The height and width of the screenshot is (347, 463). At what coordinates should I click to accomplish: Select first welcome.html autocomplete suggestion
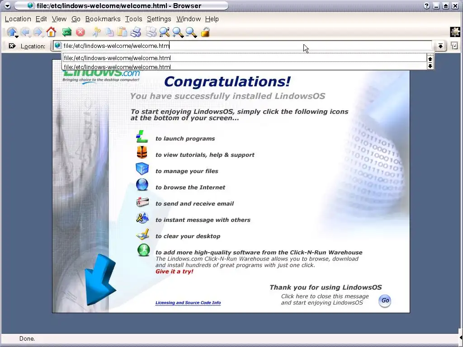[x=245, y=58]
